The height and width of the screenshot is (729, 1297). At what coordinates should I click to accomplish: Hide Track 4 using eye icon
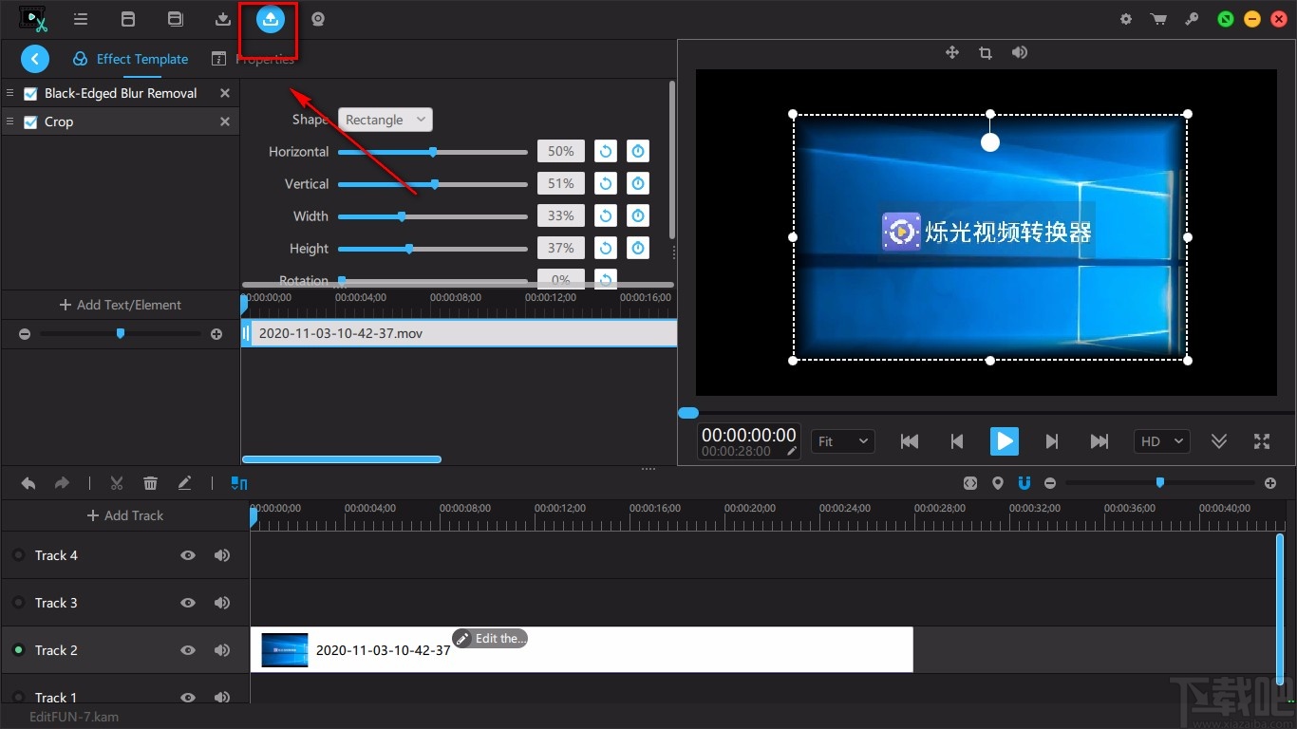[188, 555]
